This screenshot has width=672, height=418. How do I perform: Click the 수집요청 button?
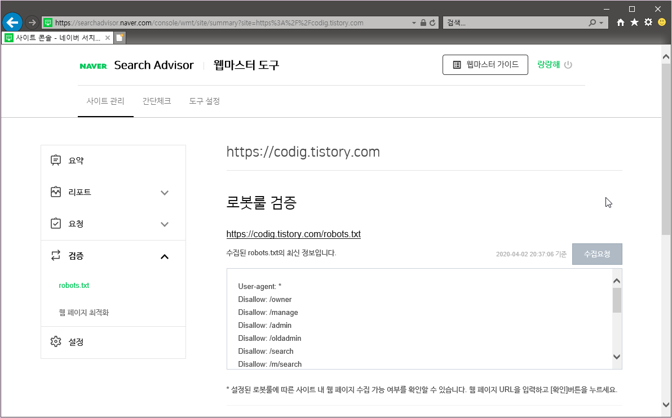tap(597, 254)
